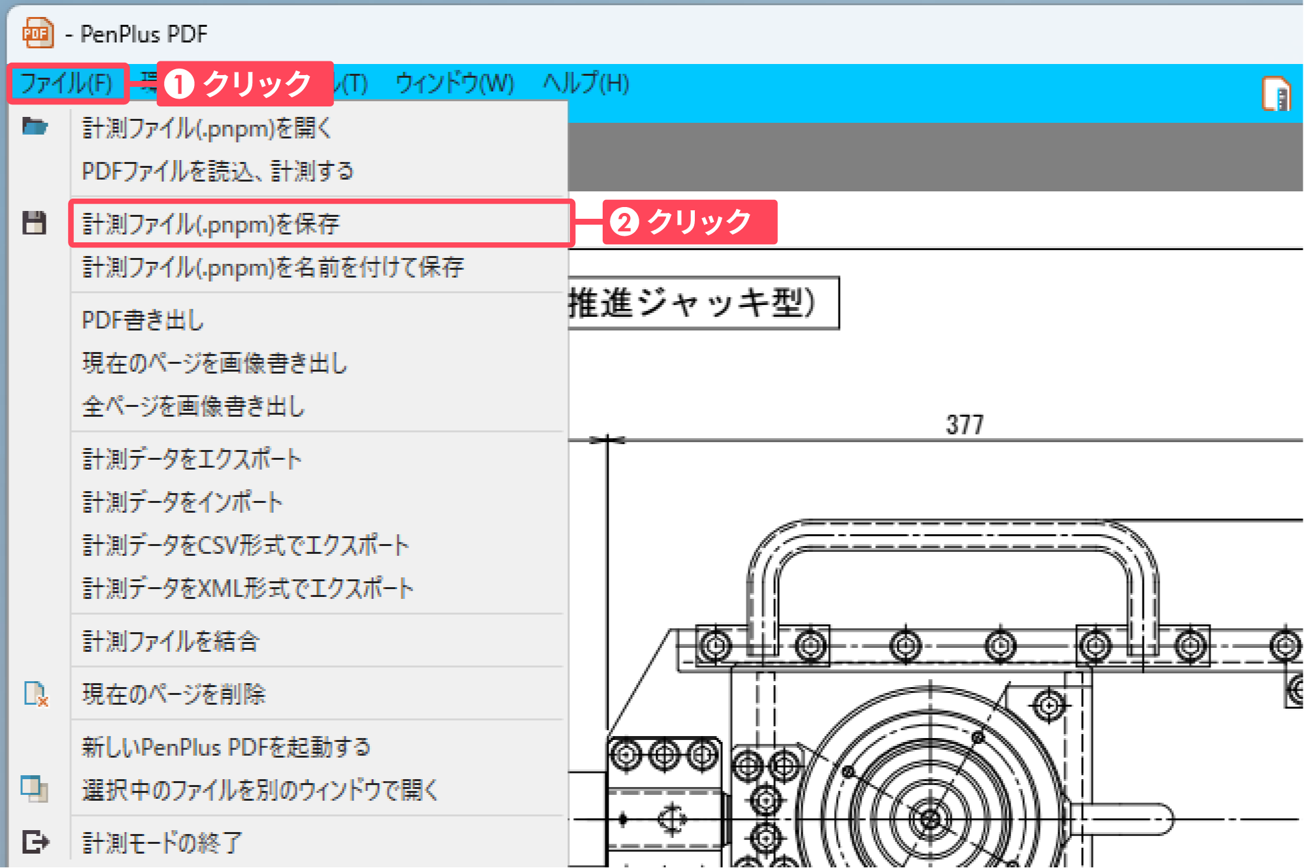Click the floppy disk save icon
This screenshot has height=868, width=1304.
point(35,223)
